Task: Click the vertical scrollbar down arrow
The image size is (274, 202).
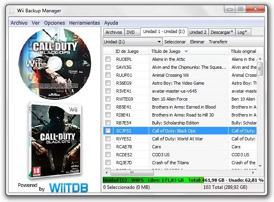Action: coord(260,166)
